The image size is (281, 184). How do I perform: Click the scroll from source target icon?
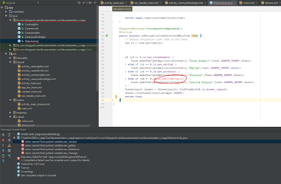[79, 3]
